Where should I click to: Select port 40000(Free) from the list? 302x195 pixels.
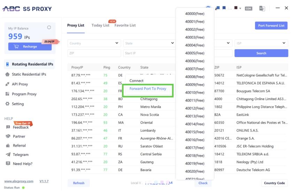(195, 14)
